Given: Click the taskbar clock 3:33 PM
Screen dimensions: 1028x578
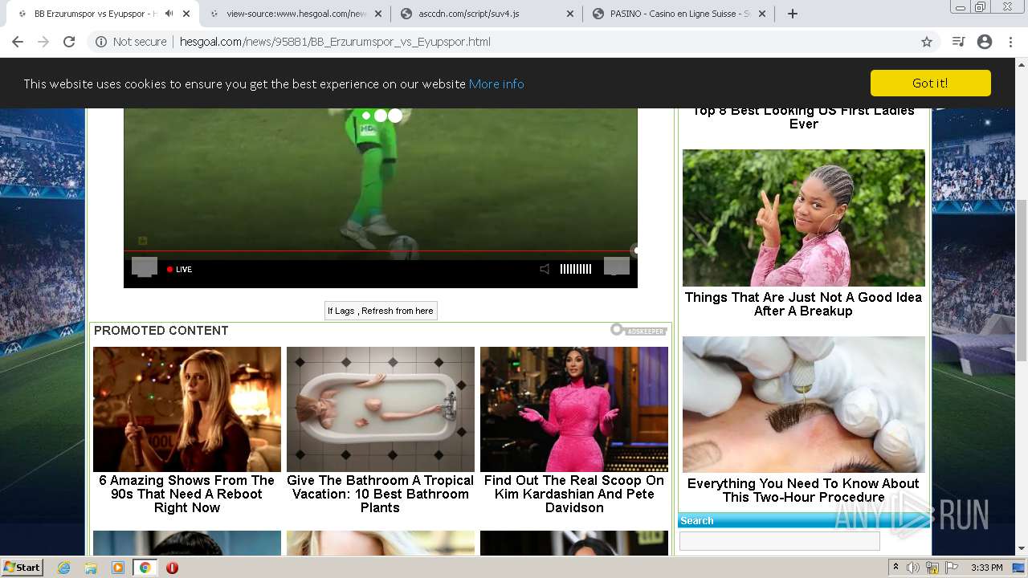Looking at the screenshot, I should click(986, 568).
